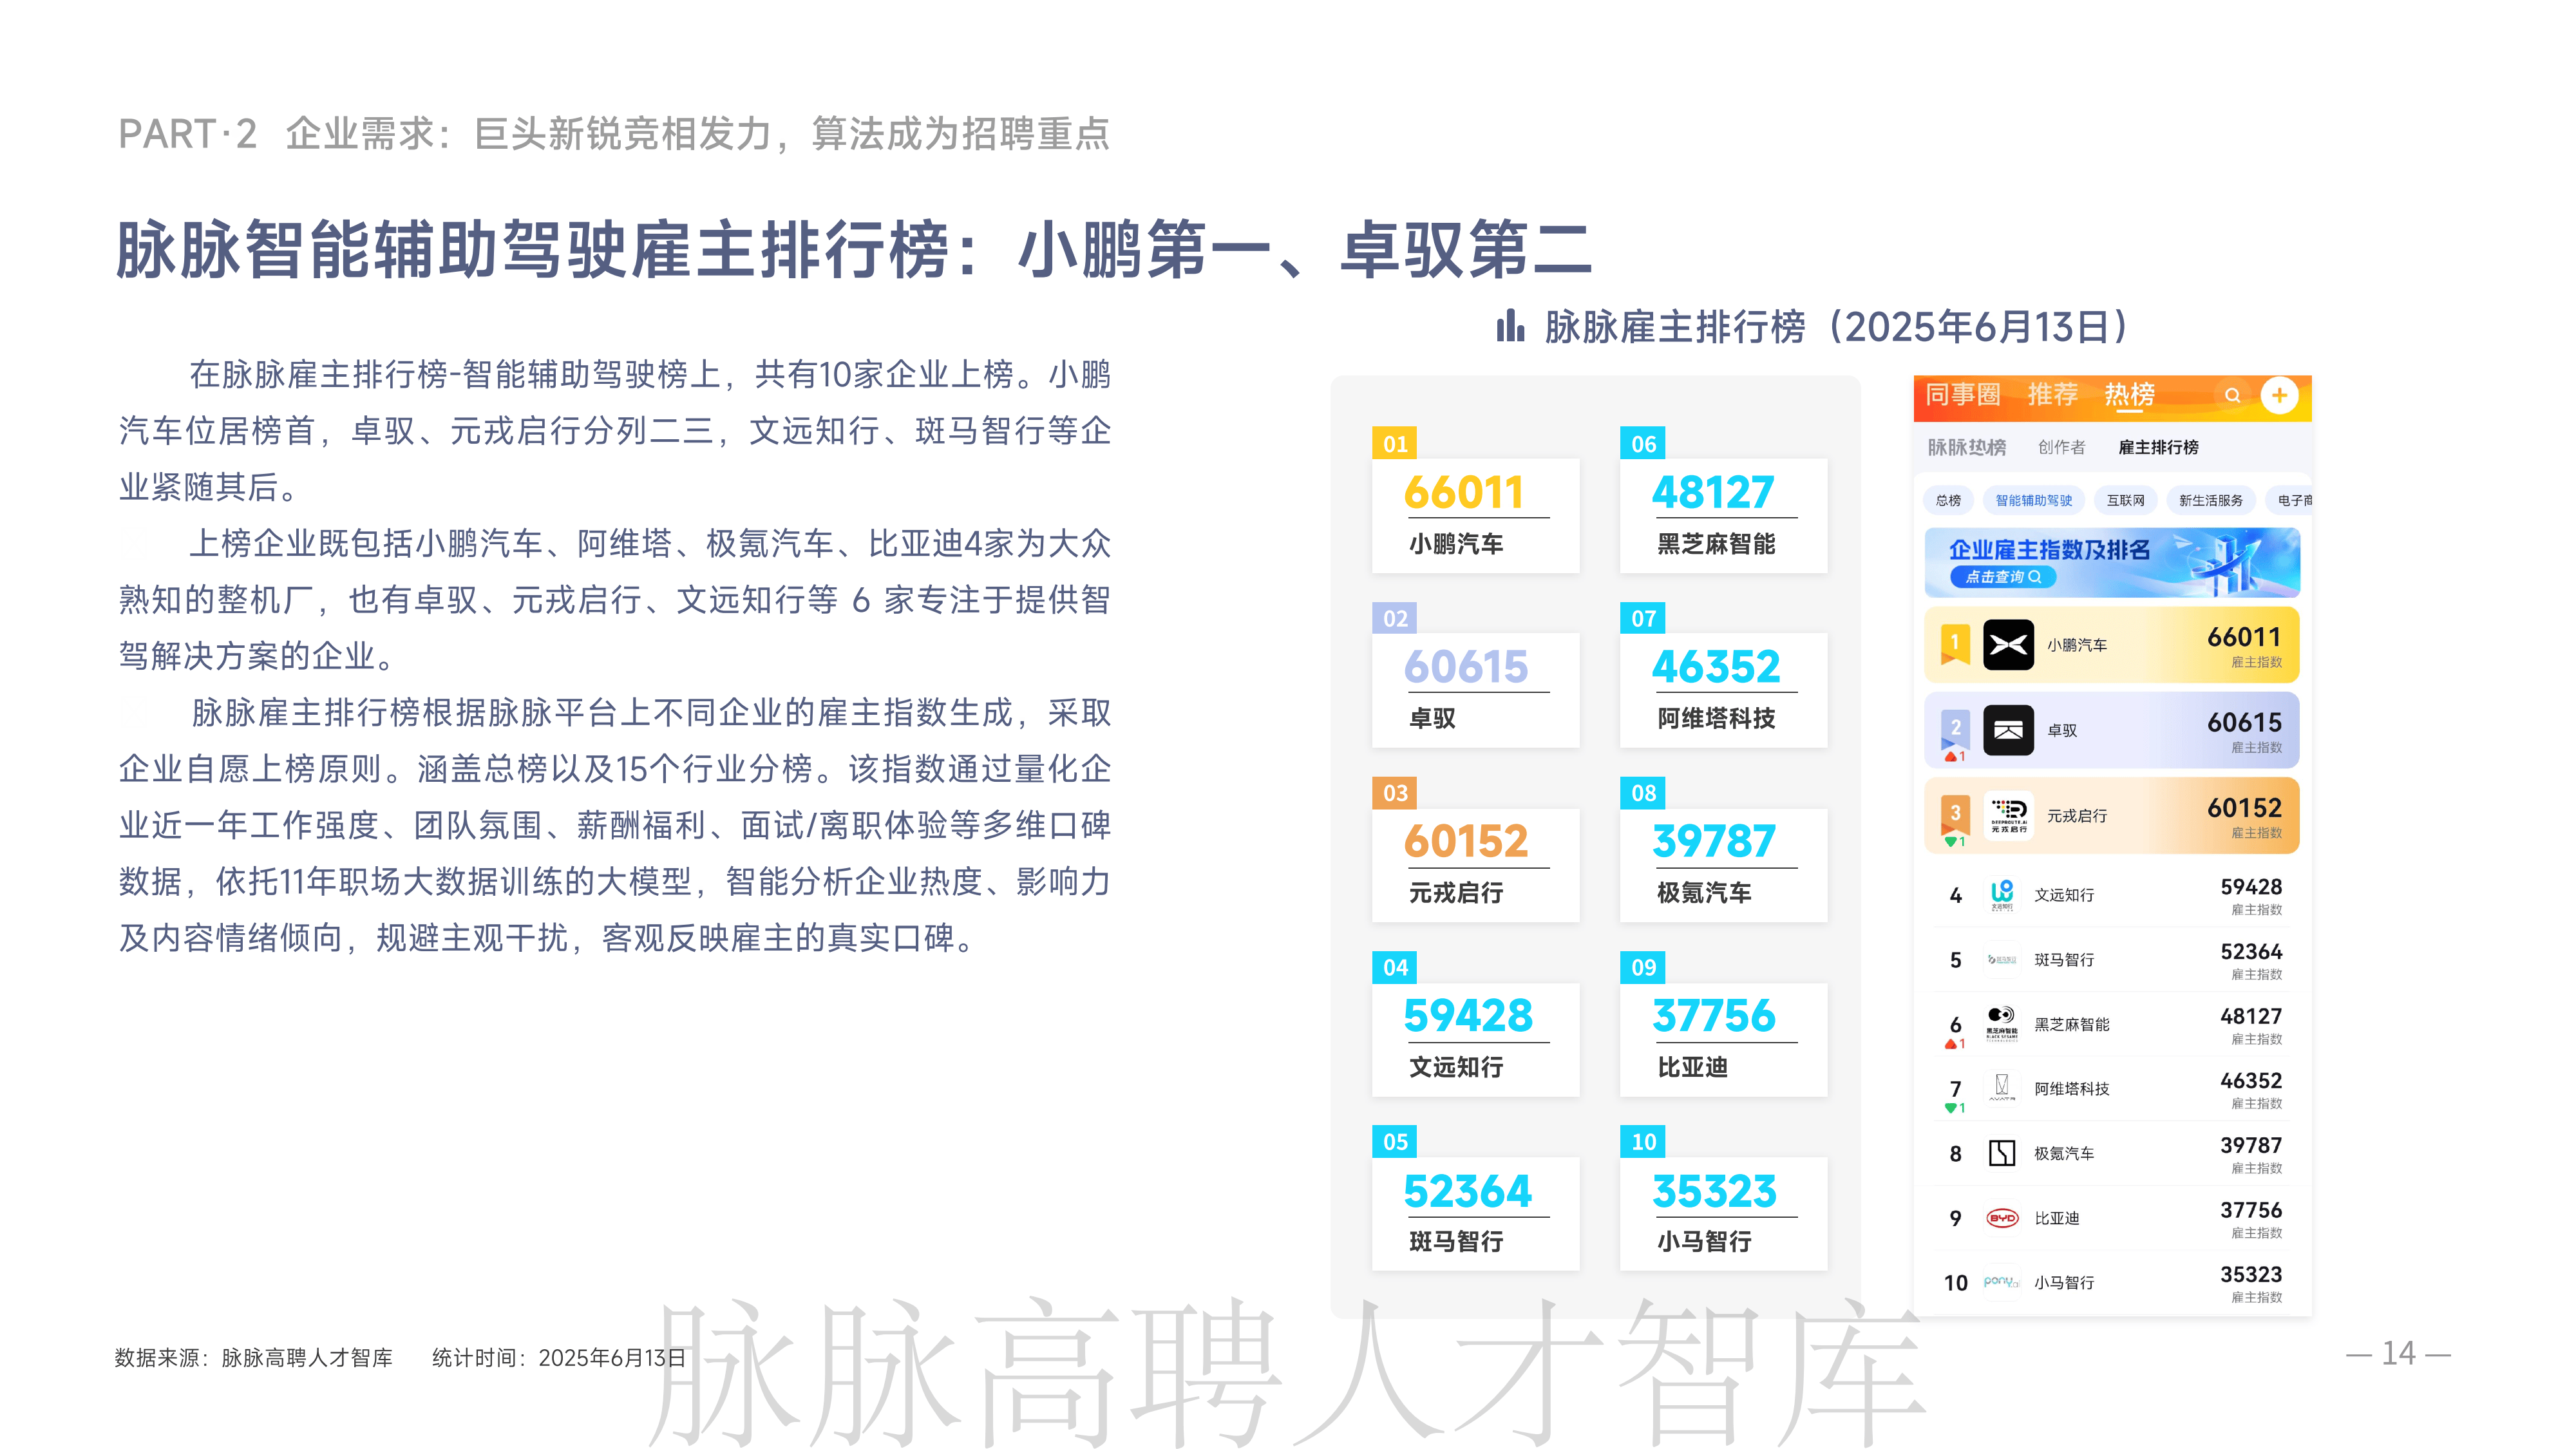
Task: Click the 元戎启行 logo icon
Action: (2008, 815)
